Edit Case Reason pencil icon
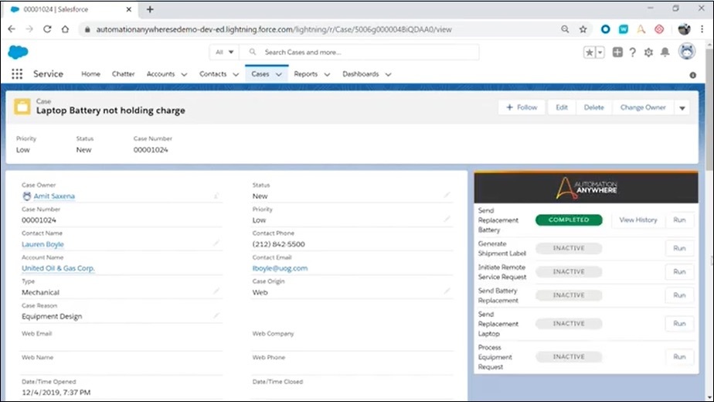 (x=216, y=315)
